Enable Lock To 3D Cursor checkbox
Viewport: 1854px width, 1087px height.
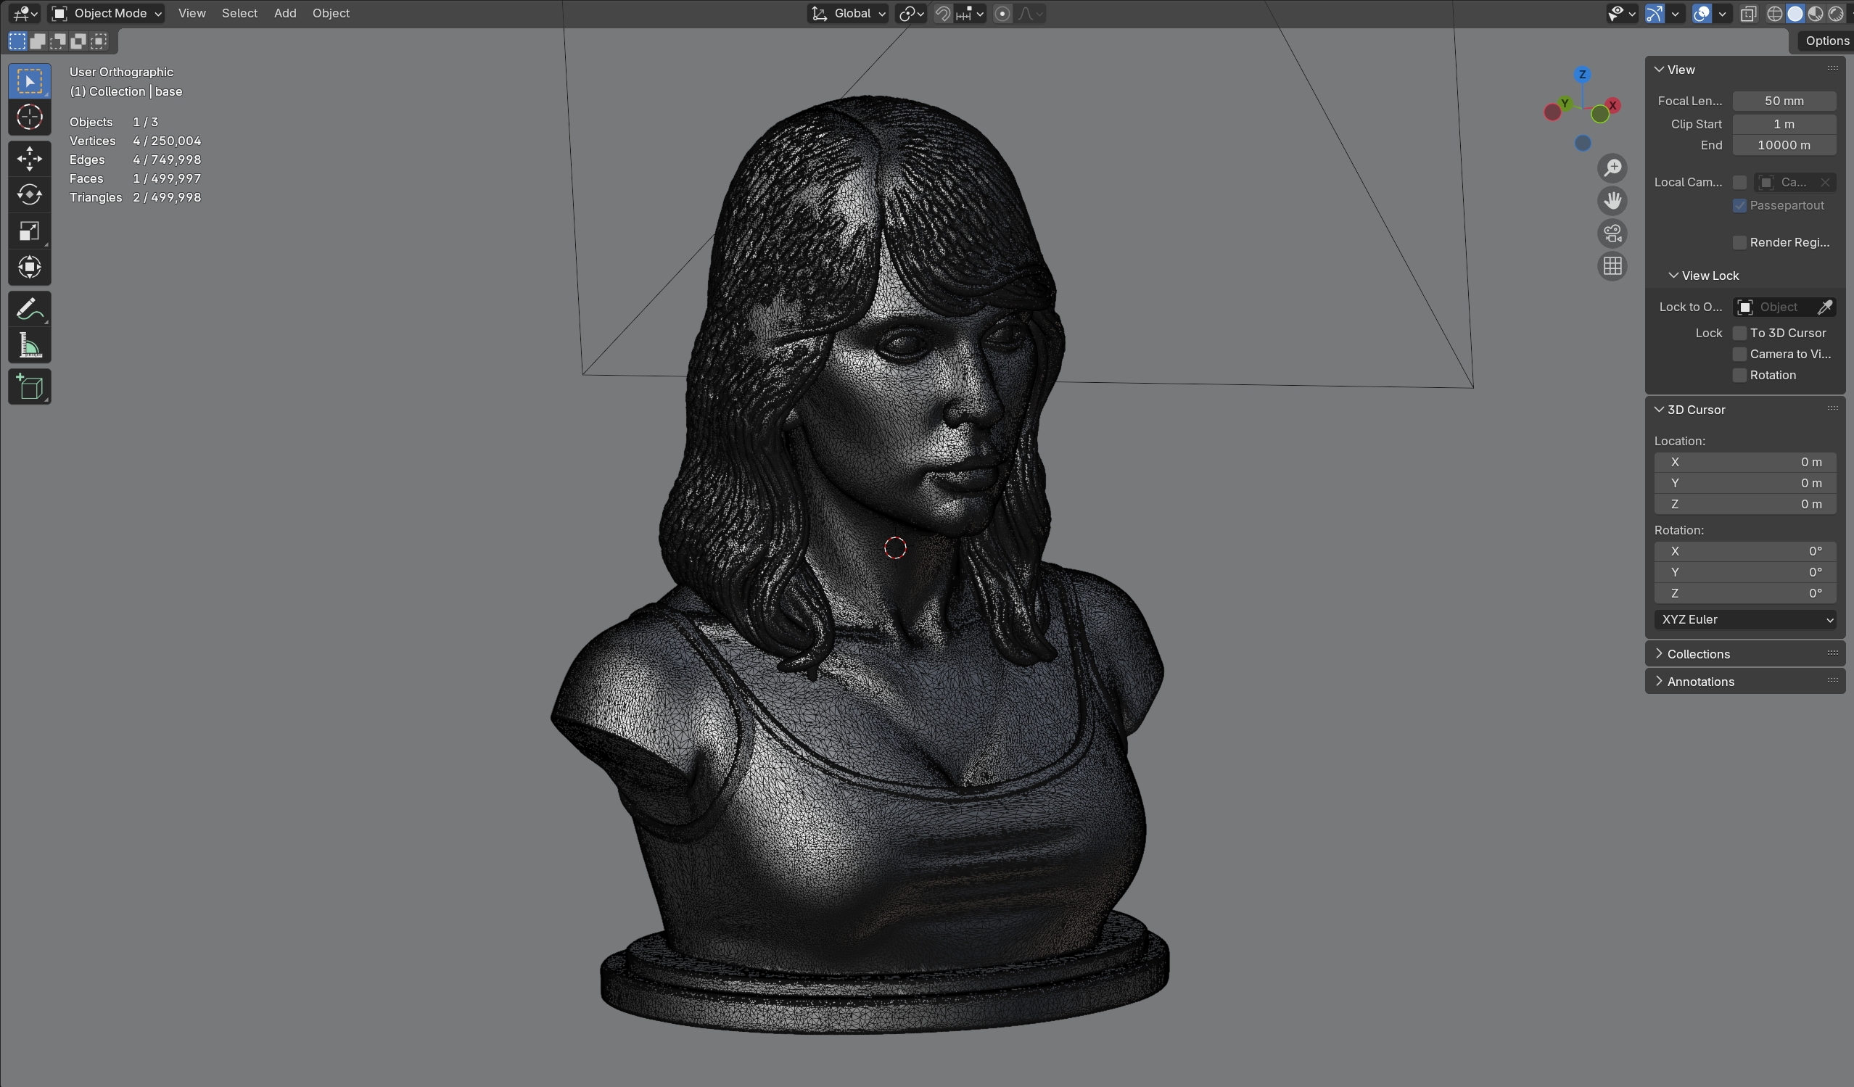1740,333
